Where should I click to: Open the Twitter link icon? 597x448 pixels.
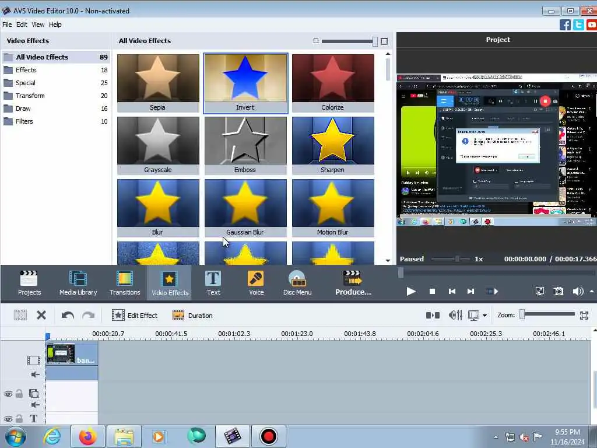tap(578, 25)
